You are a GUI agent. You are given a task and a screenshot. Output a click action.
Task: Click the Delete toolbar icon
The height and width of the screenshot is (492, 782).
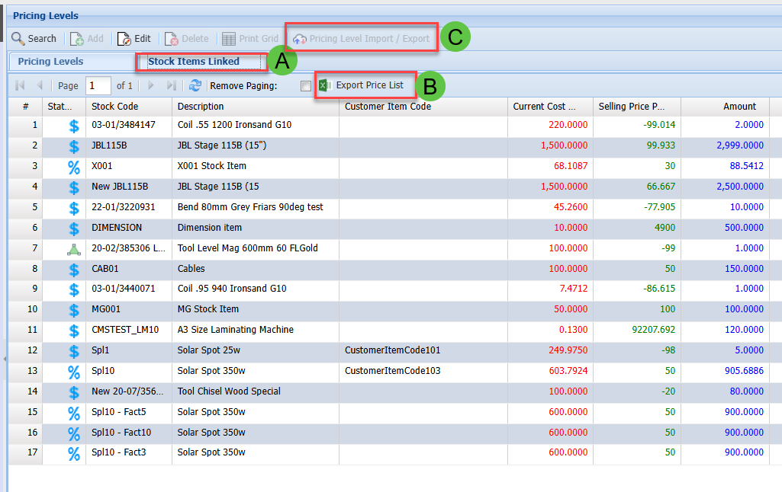172,38
